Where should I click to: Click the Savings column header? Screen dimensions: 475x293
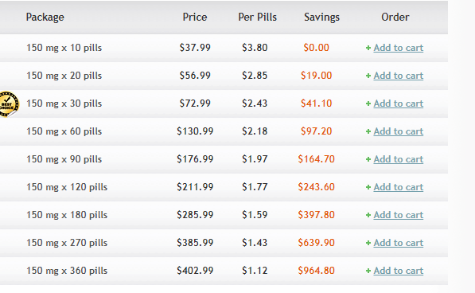coord(321,18)
